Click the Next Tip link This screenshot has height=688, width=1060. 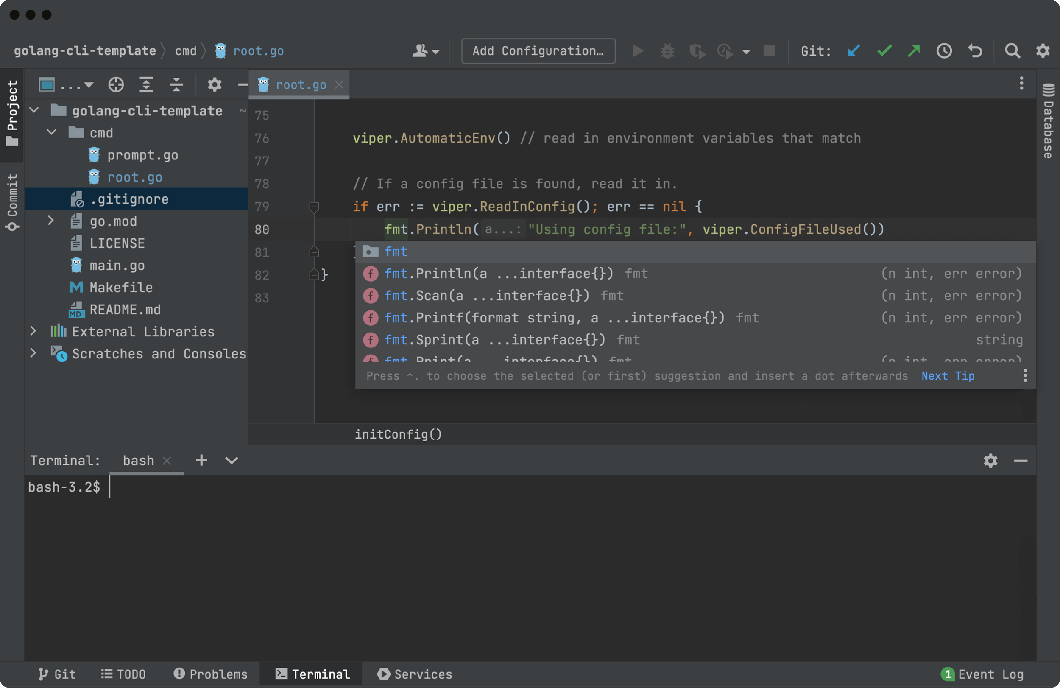[x=948, y=376]
